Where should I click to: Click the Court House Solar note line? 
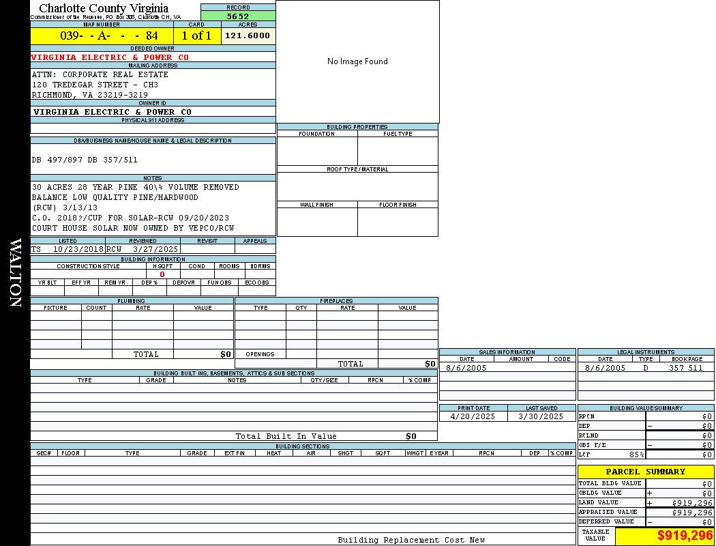point(133,228)
